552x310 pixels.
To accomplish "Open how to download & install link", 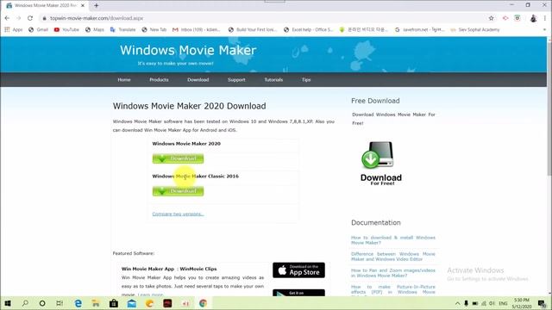I will [x=393, y=240].
